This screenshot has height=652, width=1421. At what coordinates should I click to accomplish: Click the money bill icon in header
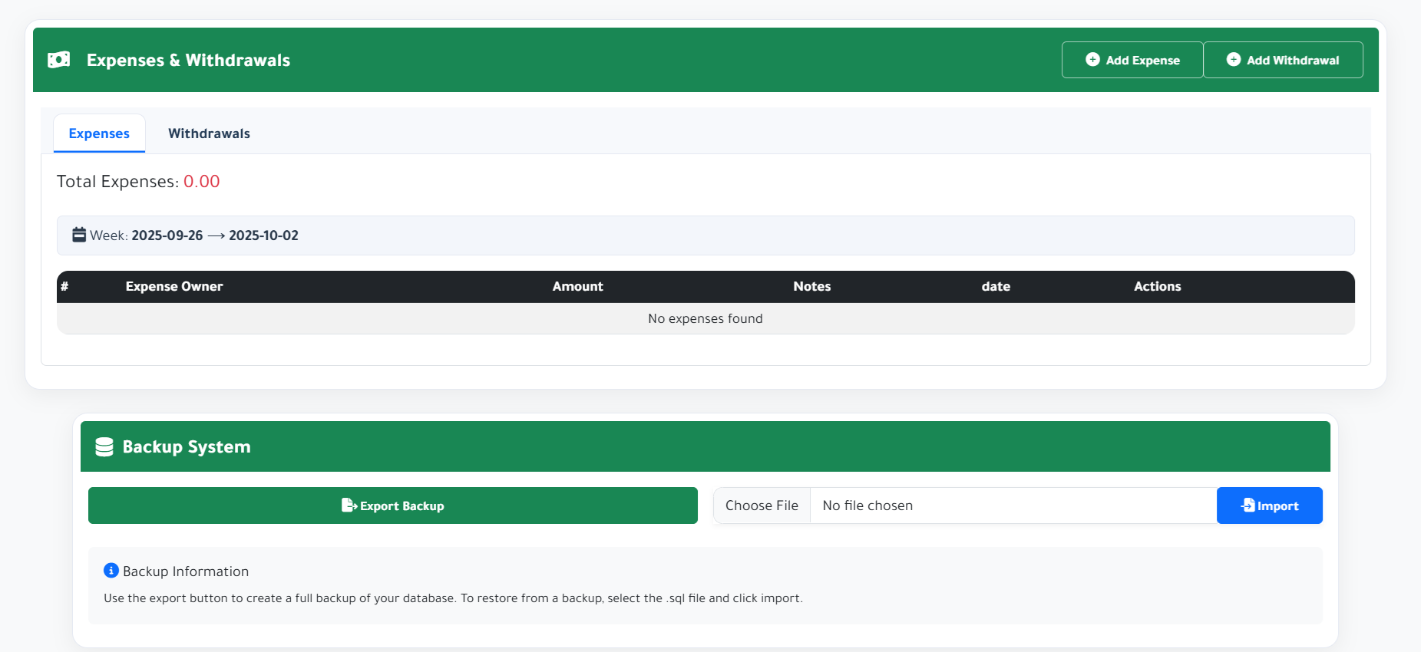tap(59, 60)
